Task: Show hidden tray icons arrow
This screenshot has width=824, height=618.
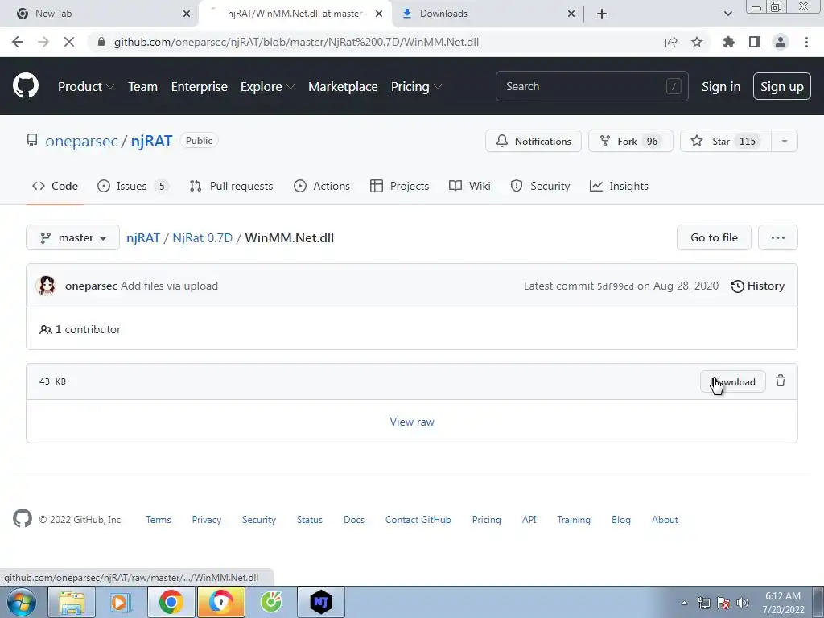Action: click(684, 603)
